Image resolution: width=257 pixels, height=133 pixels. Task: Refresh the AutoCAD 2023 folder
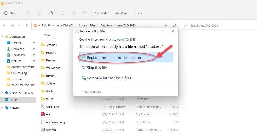pos(174,25)
